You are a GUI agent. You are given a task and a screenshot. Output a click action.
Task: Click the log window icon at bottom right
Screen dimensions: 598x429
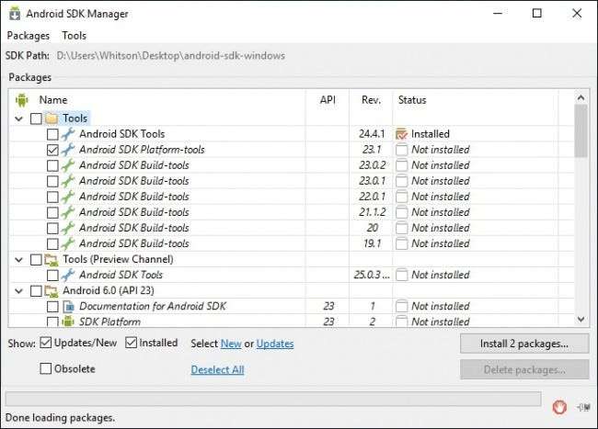(x=581, y=407)
